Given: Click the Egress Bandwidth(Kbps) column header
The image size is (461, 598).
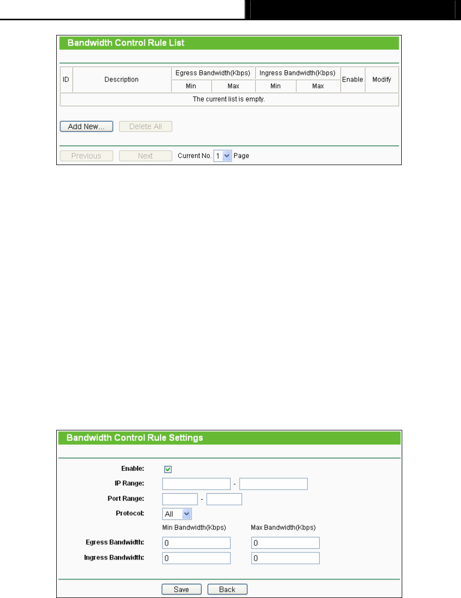Looking at the screenshot, I should click(213, 73).
